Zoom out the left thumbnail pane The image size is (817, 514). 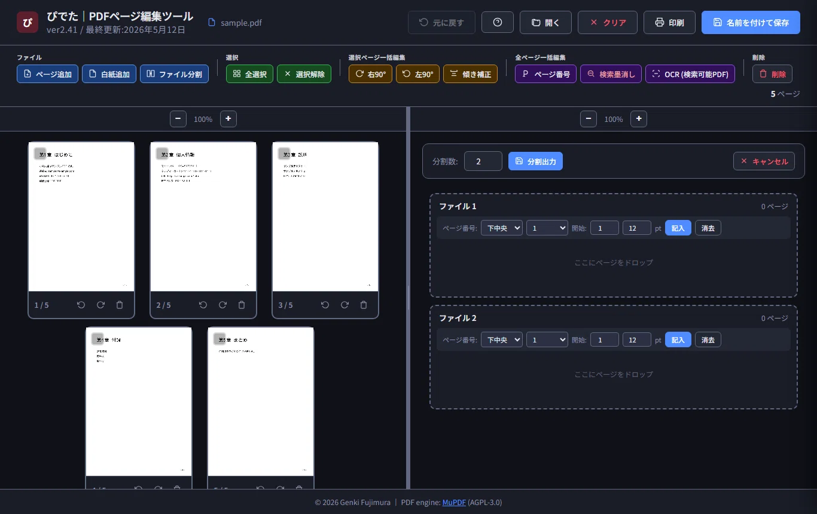[x=178, y=119]
